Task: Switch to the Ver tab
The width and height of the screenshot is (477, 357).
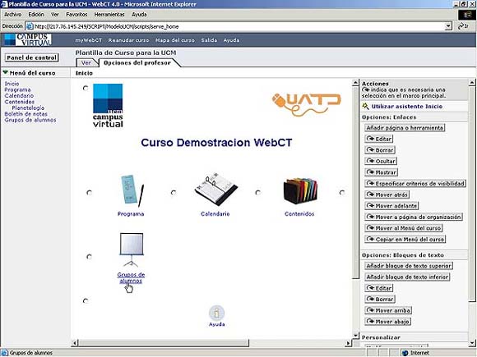Action: [86, 63]
